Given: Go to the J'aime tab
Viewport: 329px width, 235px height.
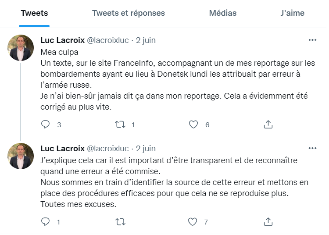Looking at the screenshot, I should coord(292,13).
